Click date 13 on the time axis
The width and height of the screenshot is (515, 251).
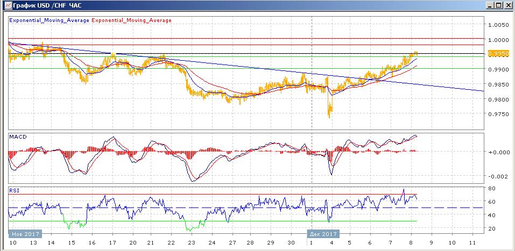[x=33, y=243]
